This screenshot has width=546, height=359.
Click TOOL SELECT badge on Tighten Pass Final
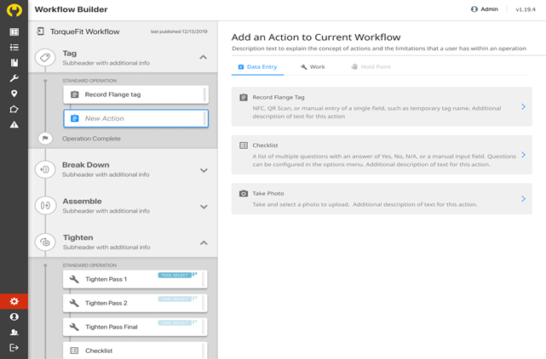tap(175, 322)
